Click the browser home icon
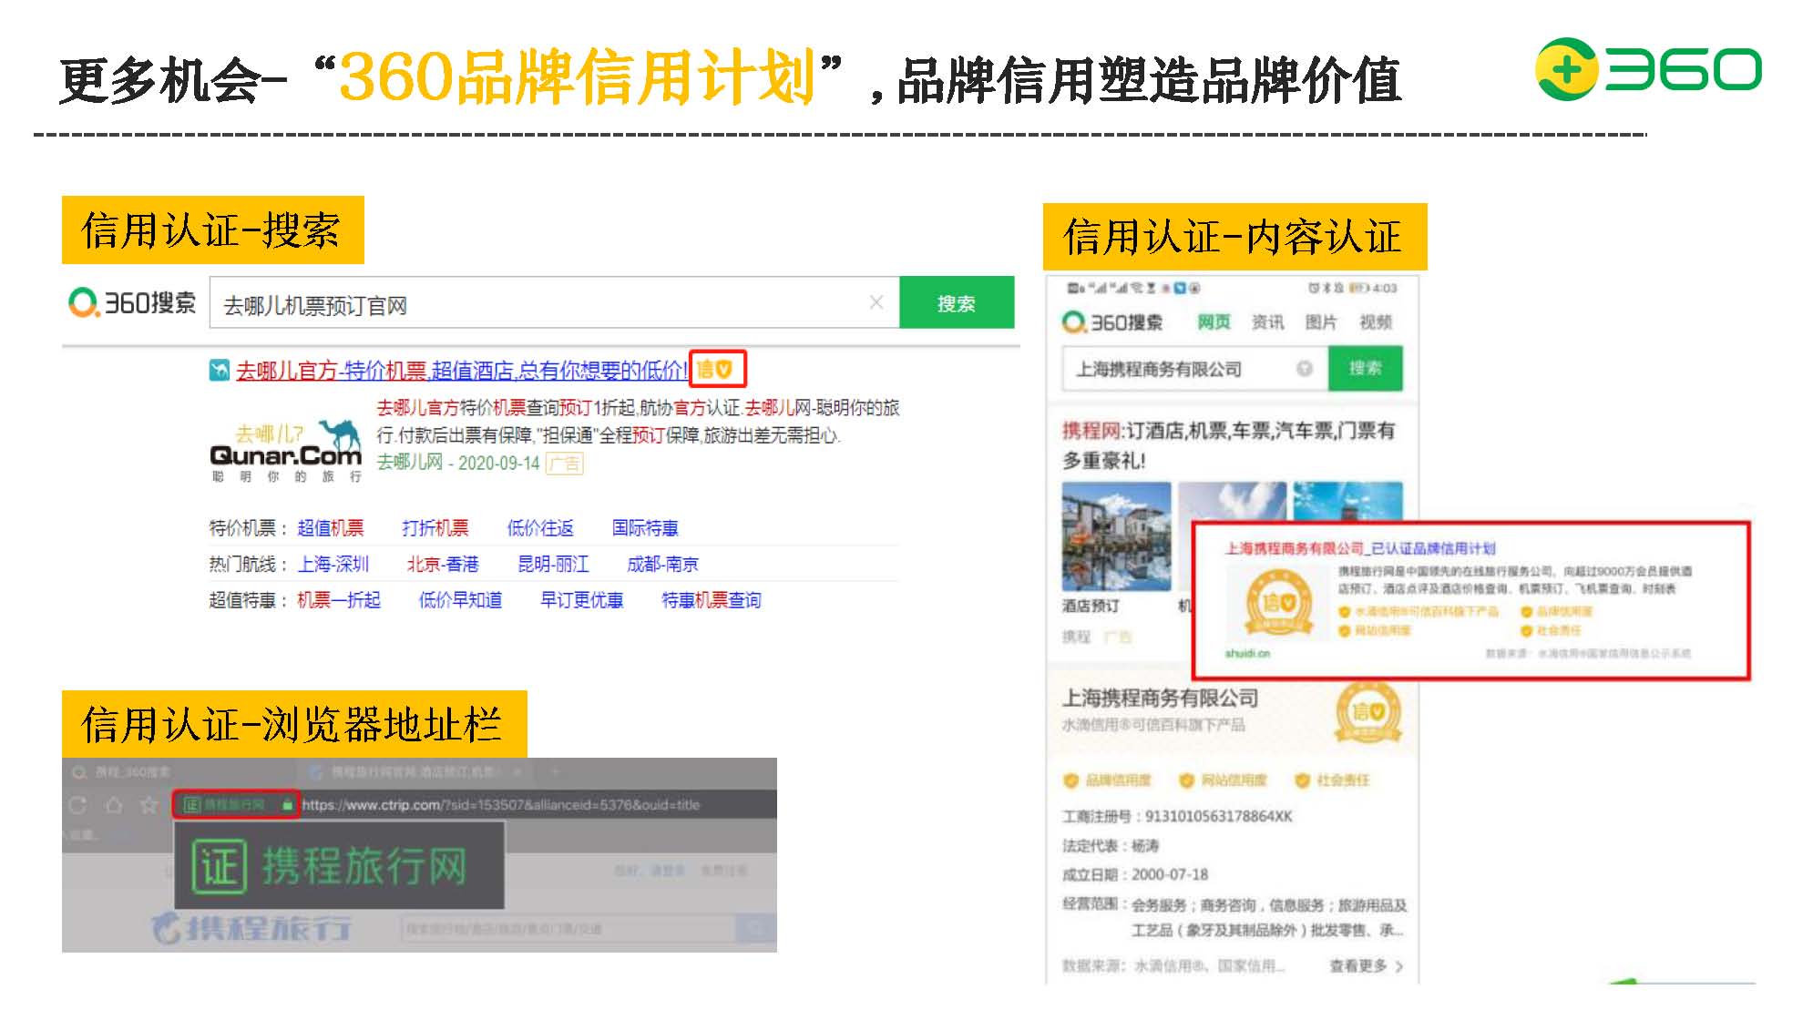The height and width of the screenshot is (1020, 1813). [x=114, y=805]
